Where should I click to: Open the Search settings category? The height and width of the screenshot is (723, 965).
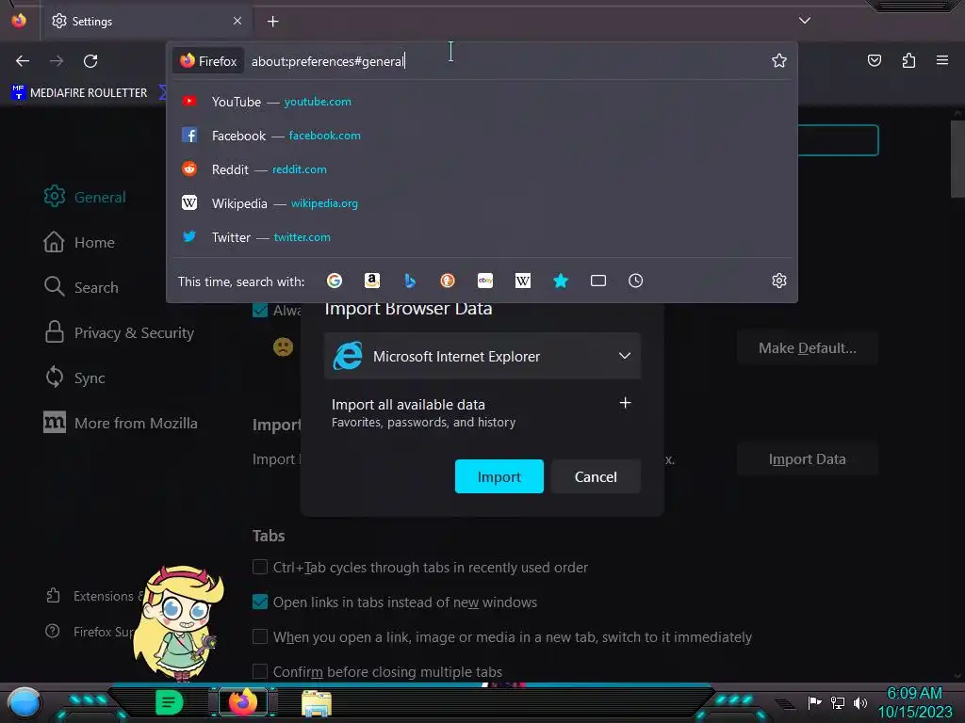click(81, 287)
